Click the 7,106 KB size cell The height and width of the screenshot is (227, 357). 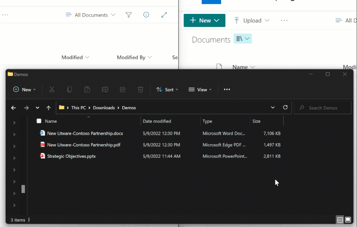point(272,133)
